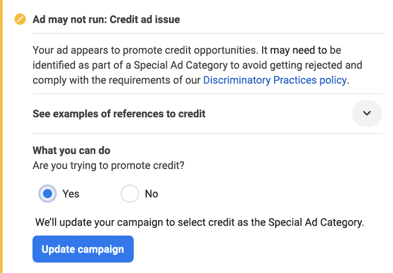Image resolution: width=393 pixels, height=273 pixels.
Task: Click "See examples of references to credit" label
Action: (x=119, y=114)
